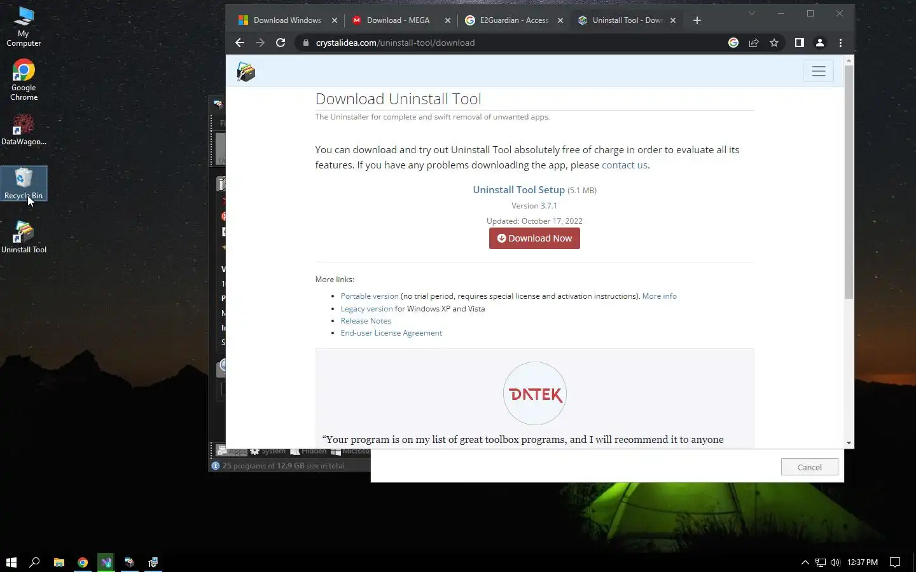Click the DATEK logo in the testimonial
The width and height of the screenshot is (916, 572).
click(x=535, y=393)
